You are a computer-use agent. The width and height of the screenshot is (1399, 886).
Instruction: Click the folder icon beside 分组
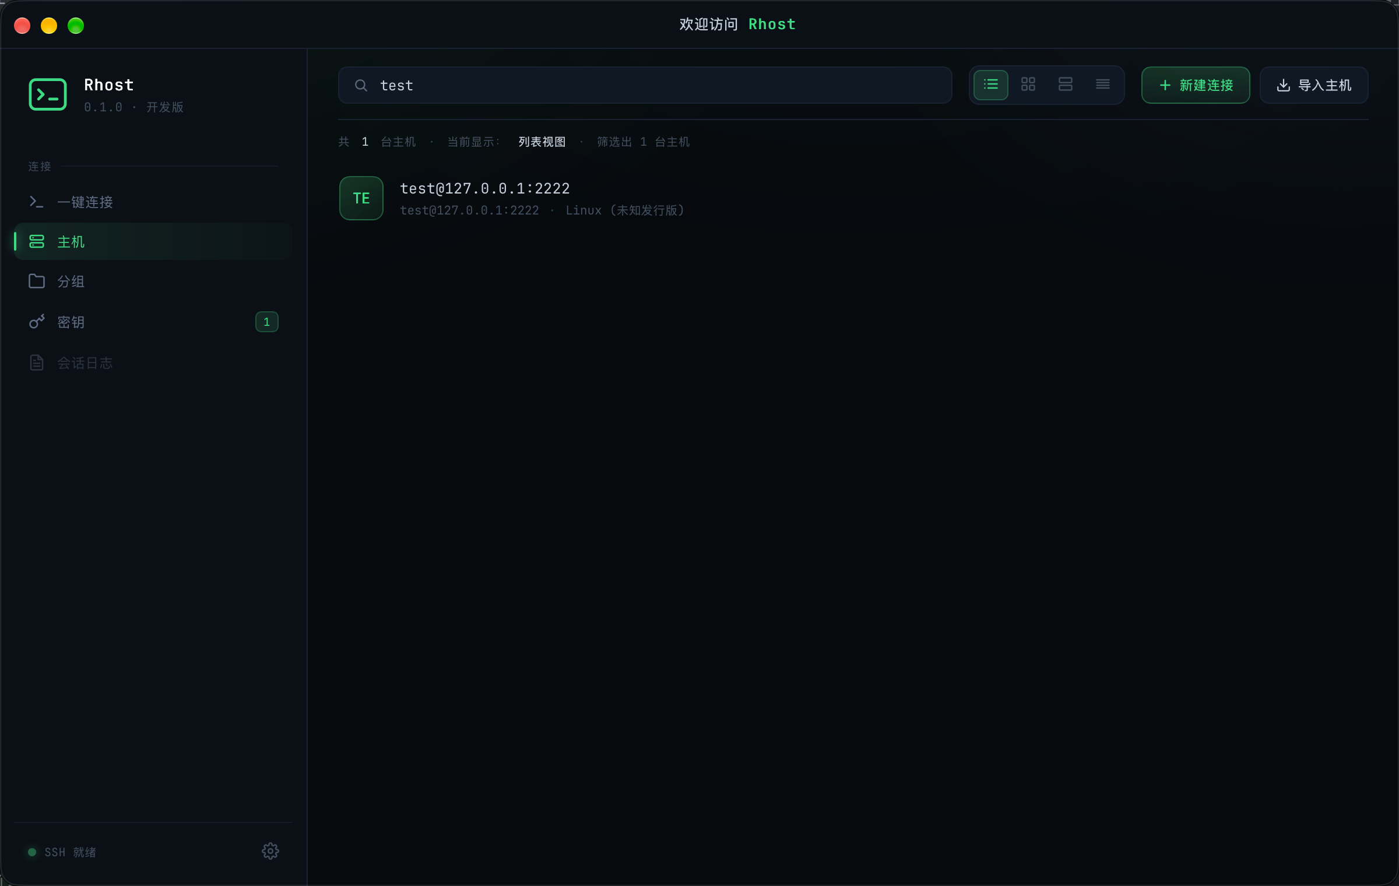pos(37,282)
